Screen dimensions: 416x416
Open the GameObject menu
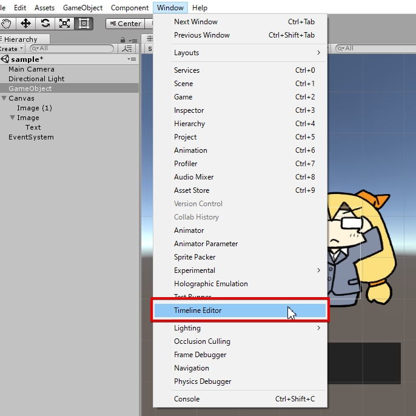tap(82, 8)
